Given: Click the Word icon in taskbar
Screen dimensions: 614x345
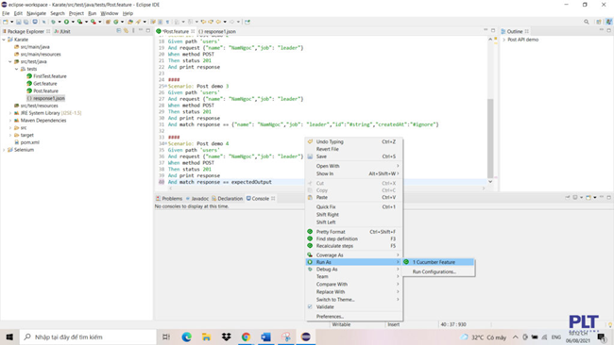Looking at the screenshot, I should coord(265,337).
